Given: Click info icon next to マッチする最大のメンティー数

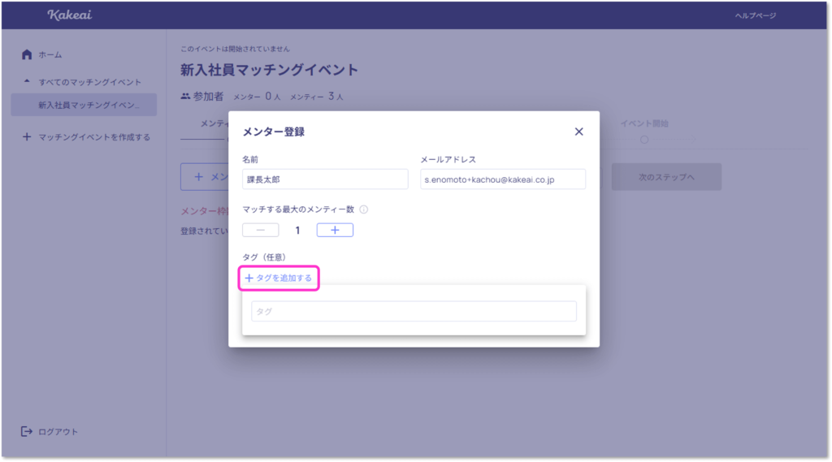Looking at the screenshot, I should [x=363, y=209].
